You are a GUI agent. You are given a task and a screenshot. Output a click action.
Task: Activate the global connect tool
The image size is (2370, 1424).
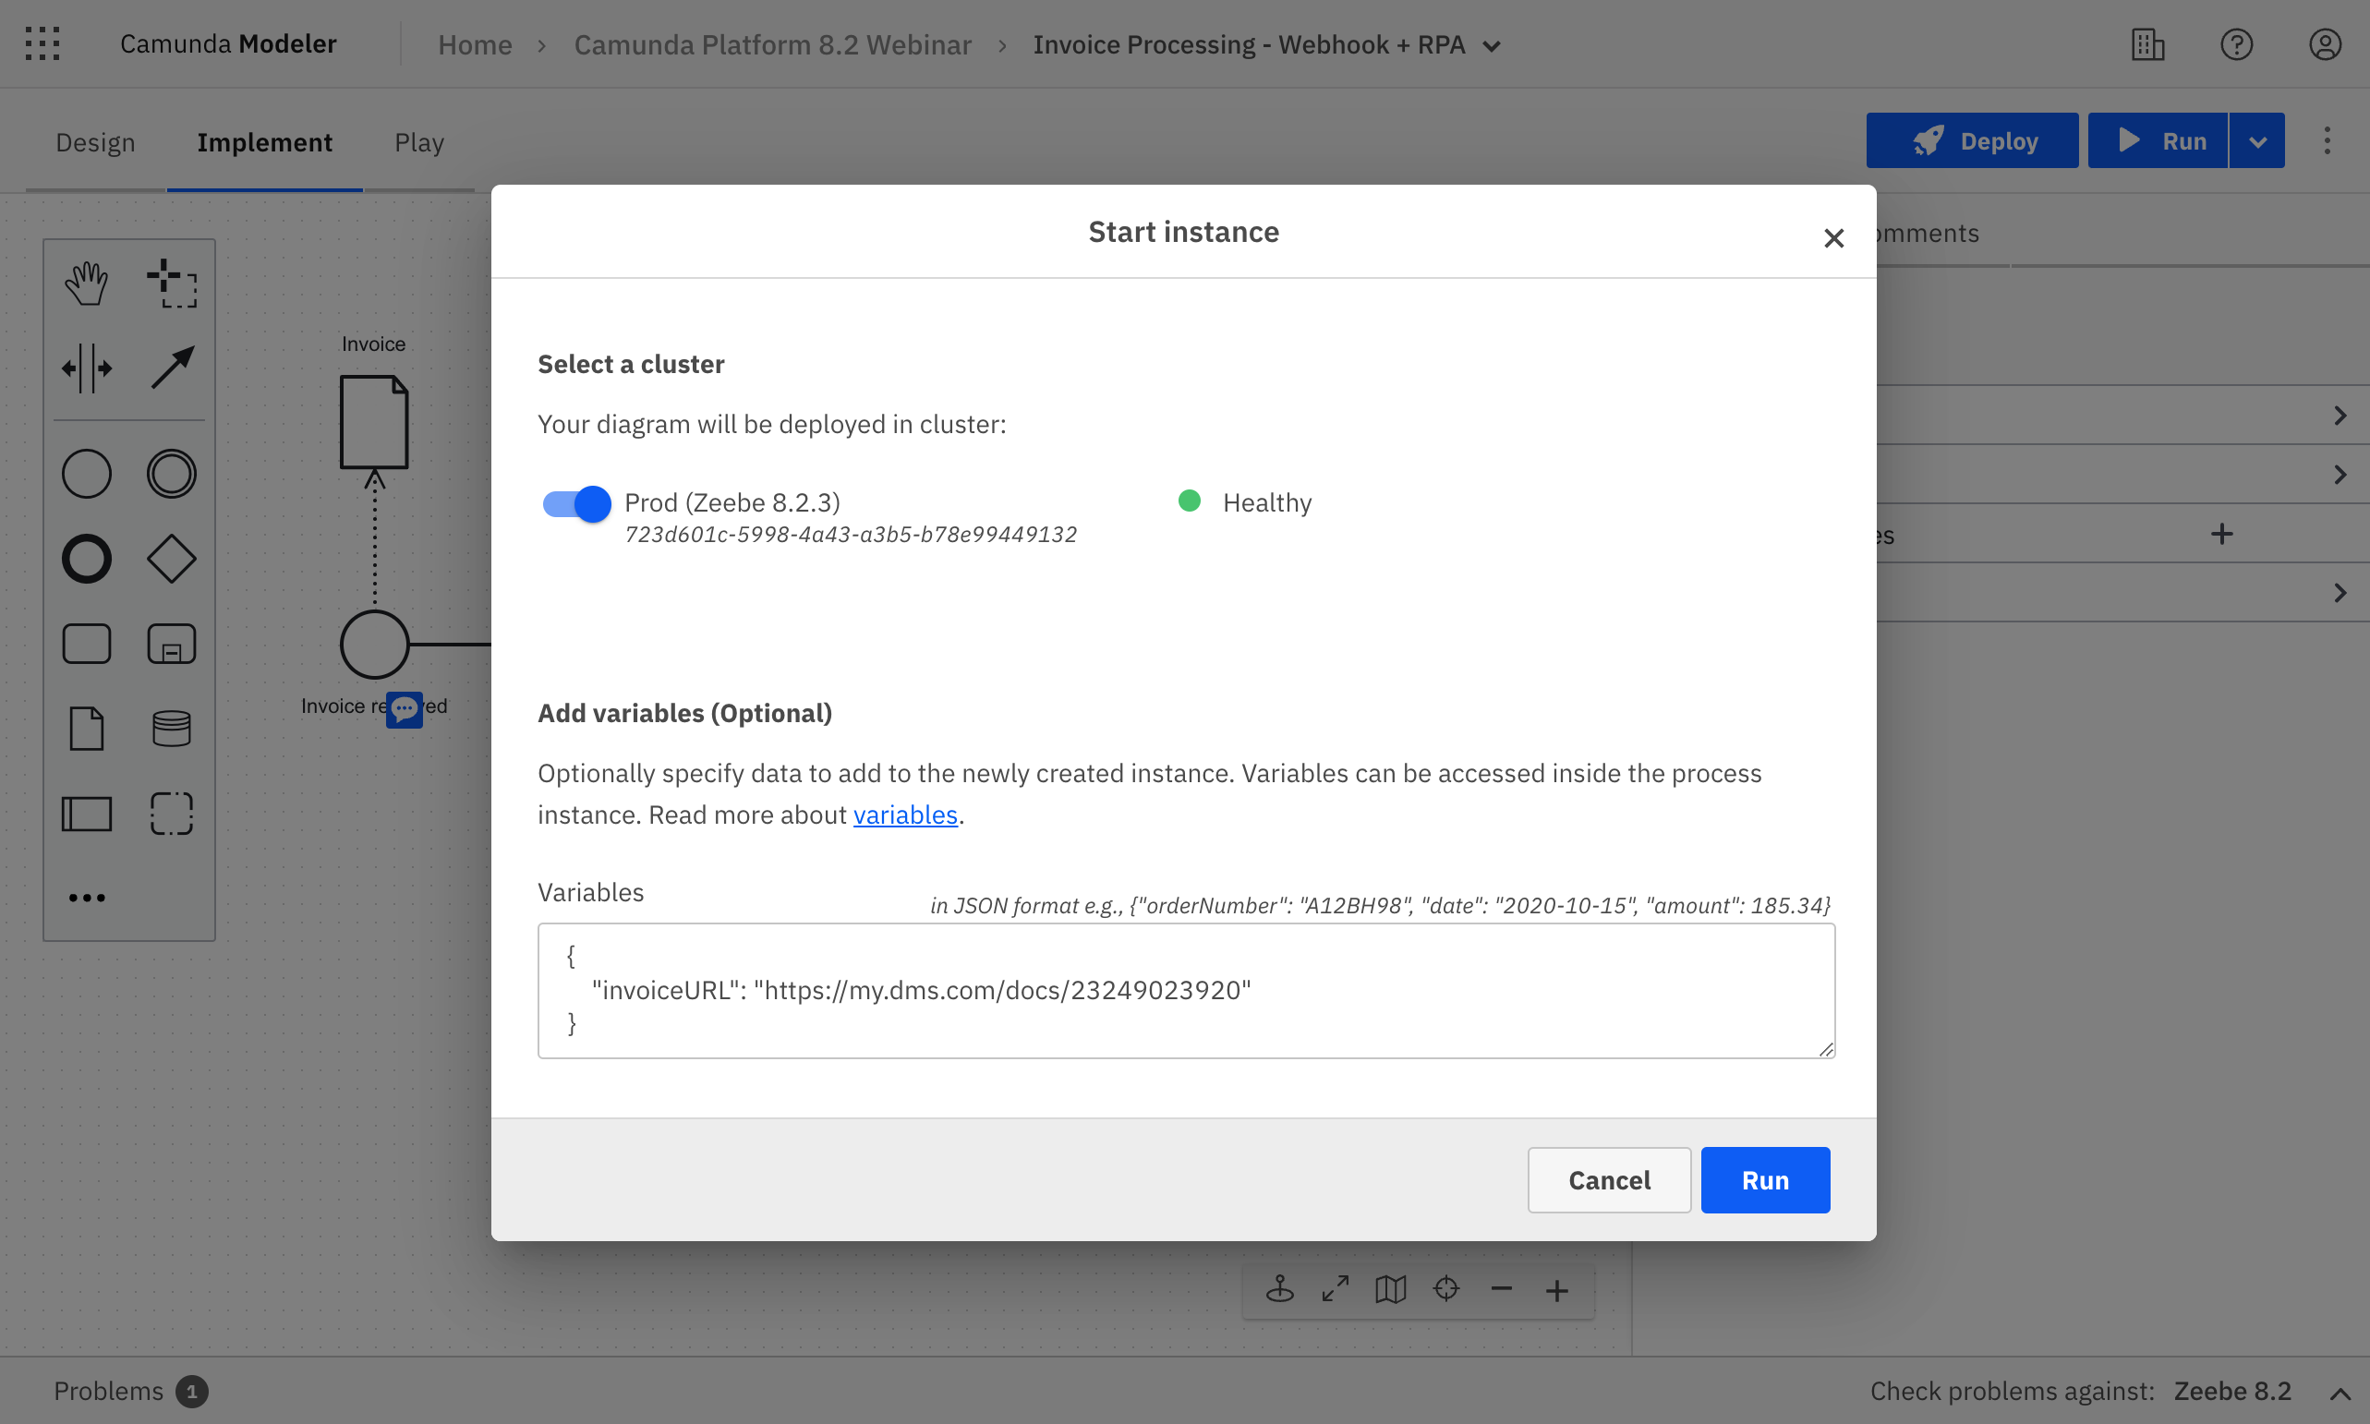[x=171, y=368]
